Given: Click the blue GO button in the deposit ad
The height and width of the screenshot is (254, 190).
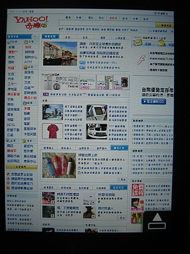Looking at the screenshot, I should pyautogui.click(x=154, y=102).
